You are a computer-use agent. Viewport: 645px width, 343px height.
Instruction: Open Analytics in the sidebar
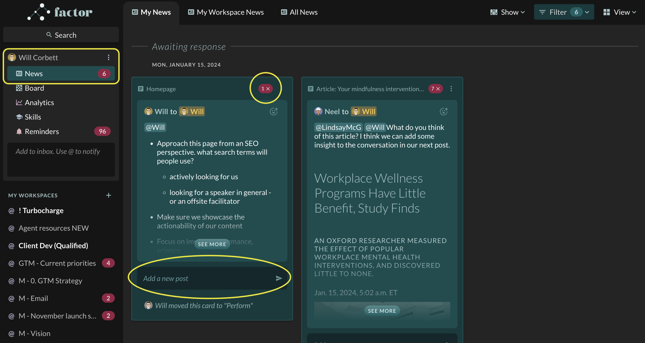(x=61, y=103)
